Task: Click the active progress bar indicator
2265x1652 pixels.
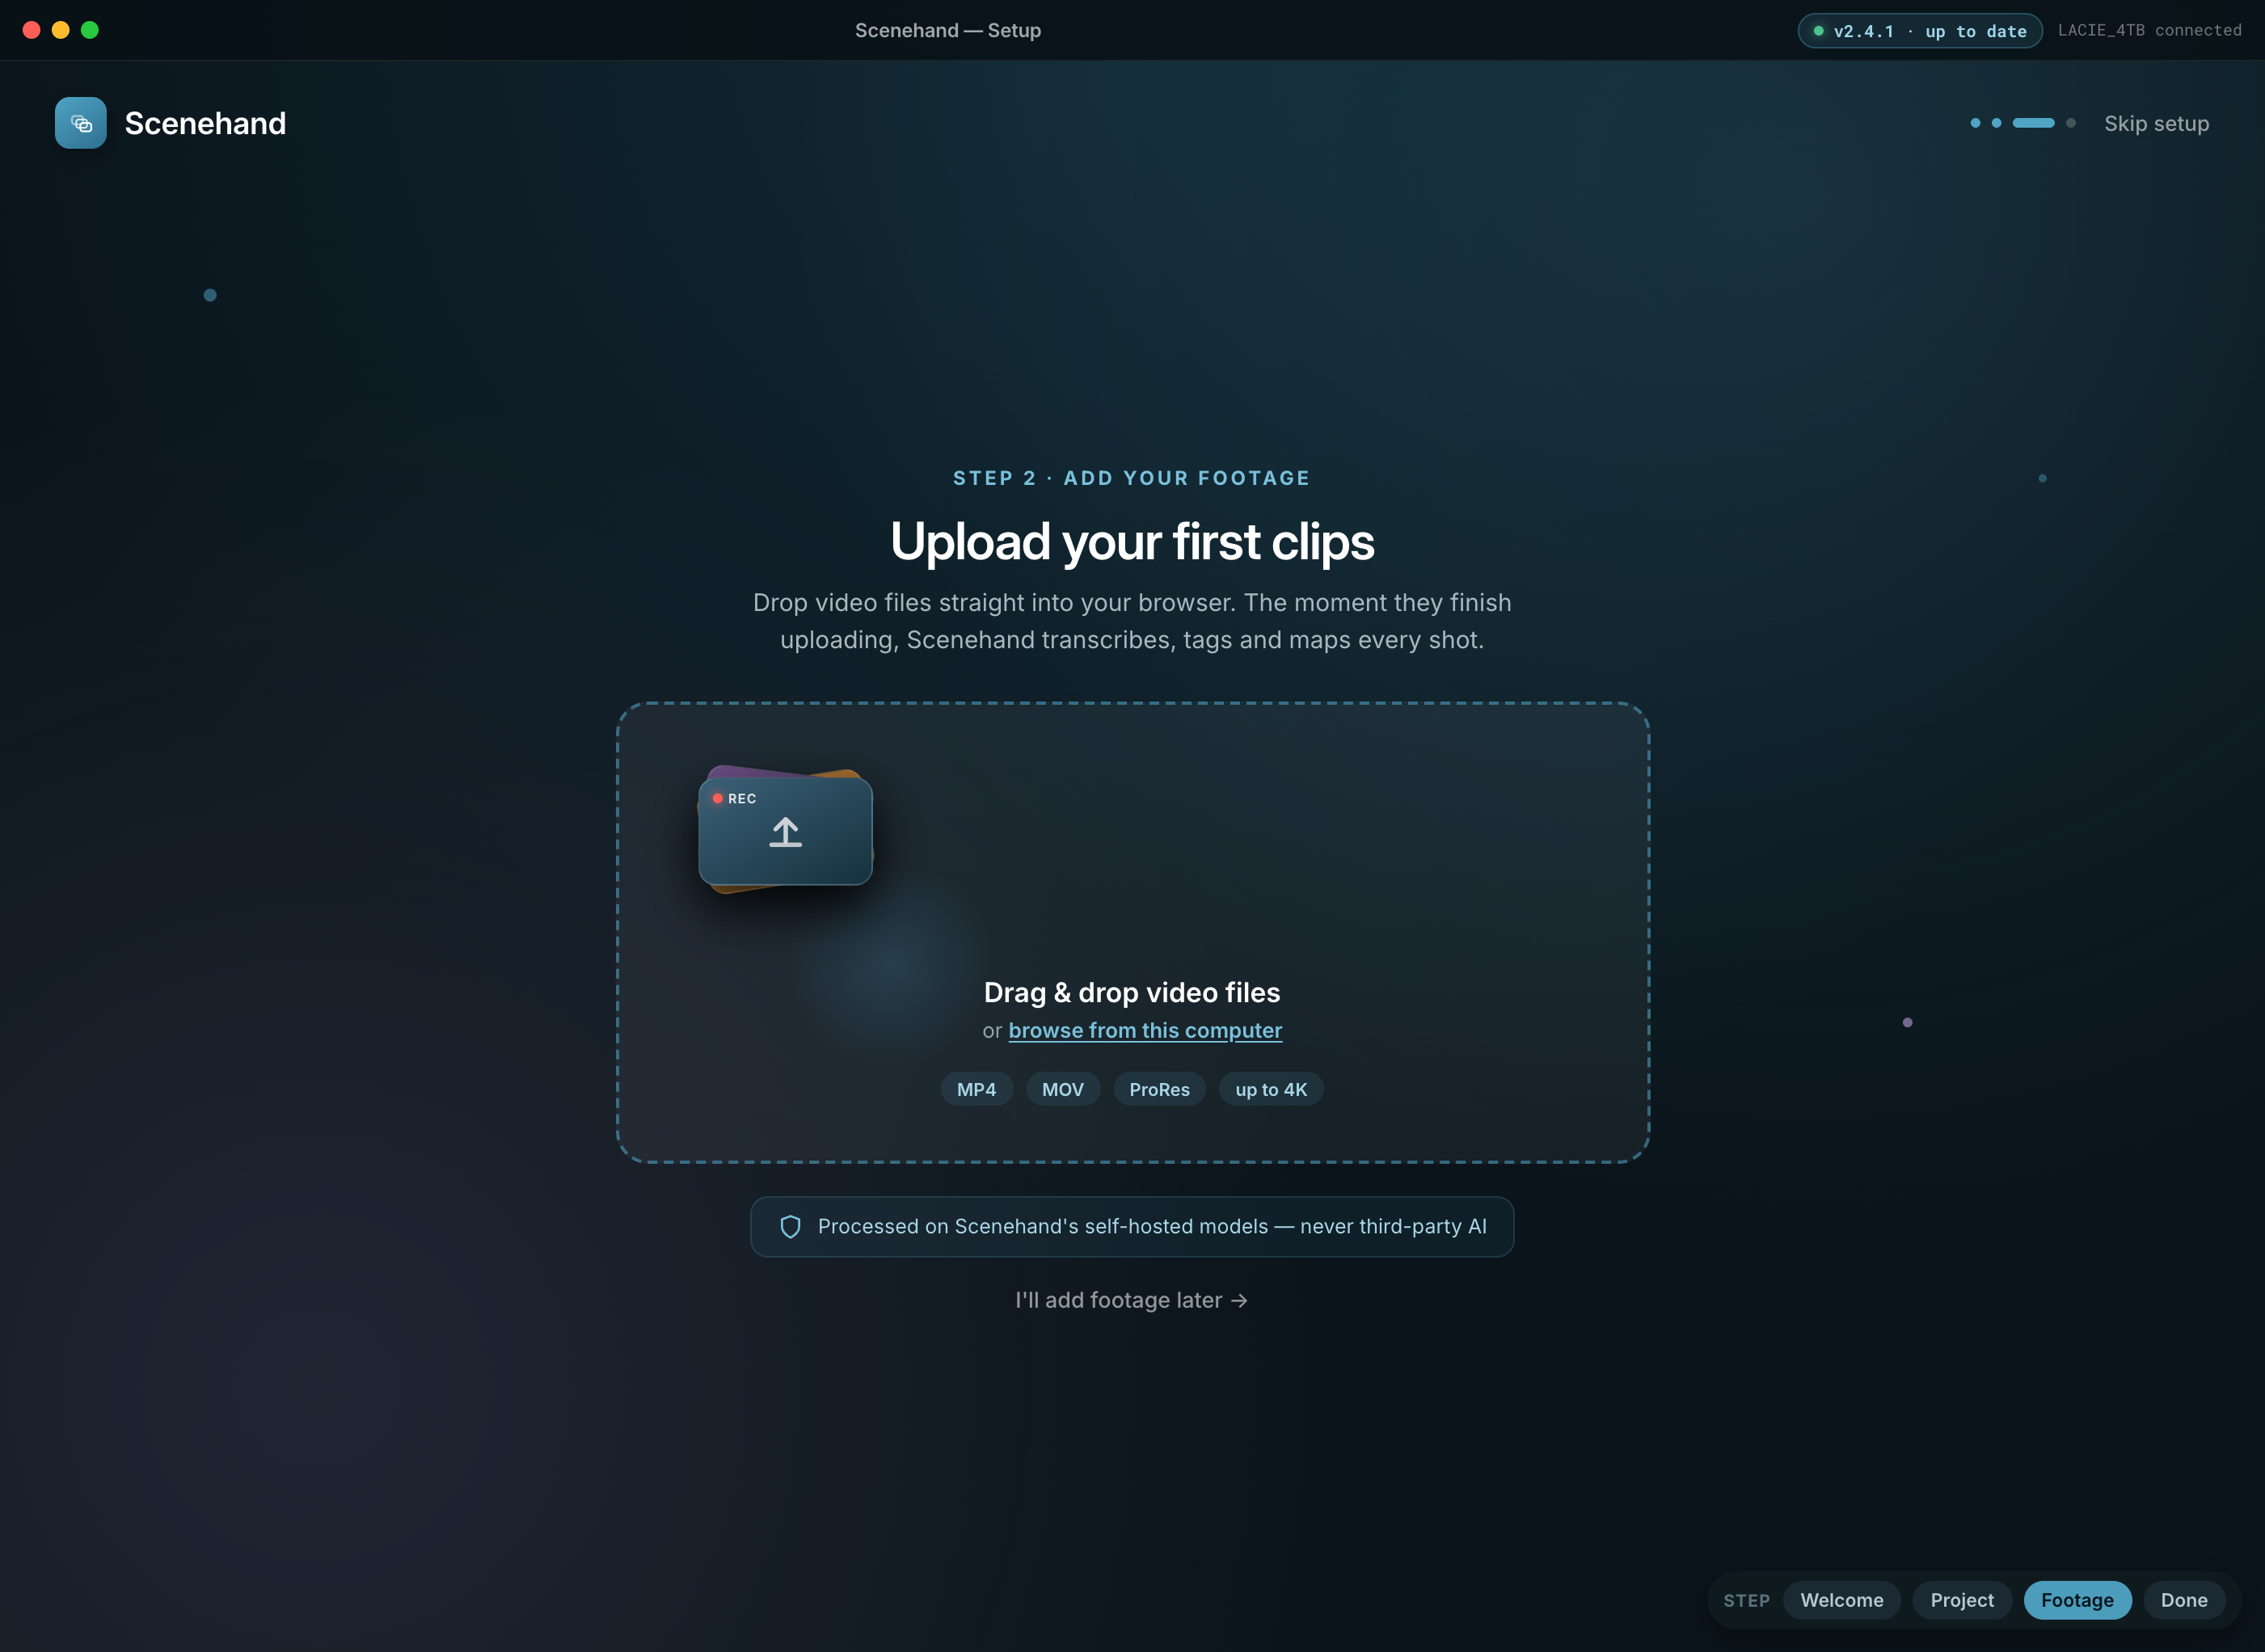Action: [x=2033, y=123]
